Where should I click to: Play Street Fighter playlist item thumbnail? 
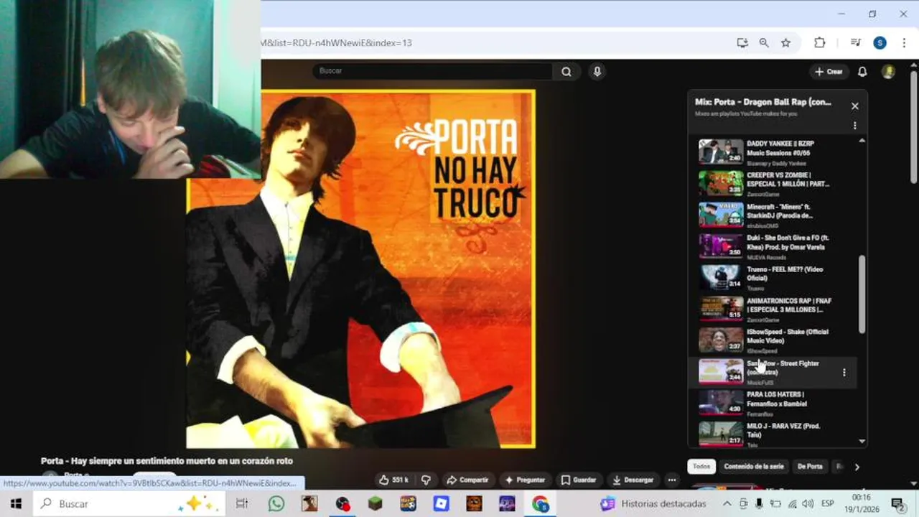point(721,372)
